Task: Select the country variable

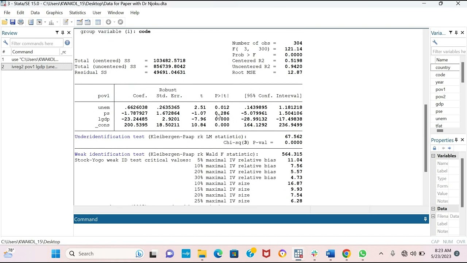Action: pos(445,67)
